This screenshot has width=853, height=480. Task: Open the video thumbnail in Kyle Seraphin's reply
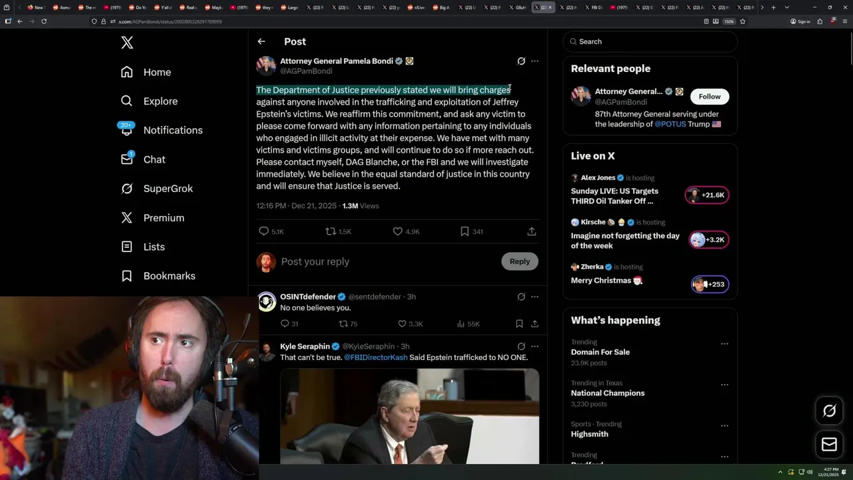pyautogui.click(x=410, y=416)
